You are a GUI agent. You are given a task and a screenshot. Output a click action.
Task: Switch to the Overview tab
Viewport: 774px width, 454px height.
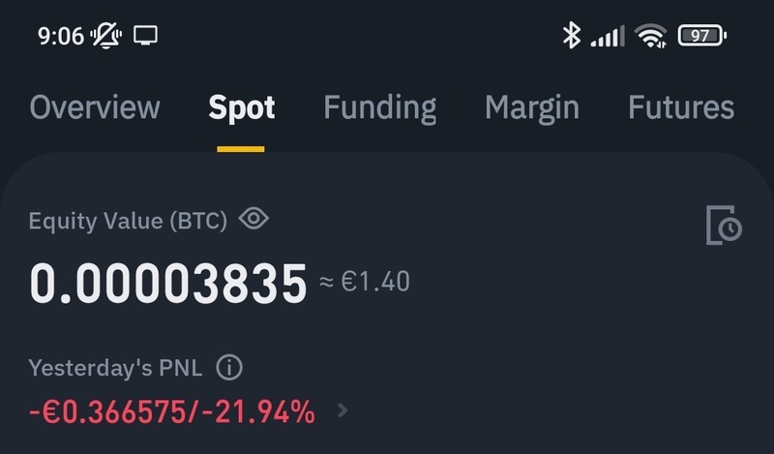coord(94,106)
